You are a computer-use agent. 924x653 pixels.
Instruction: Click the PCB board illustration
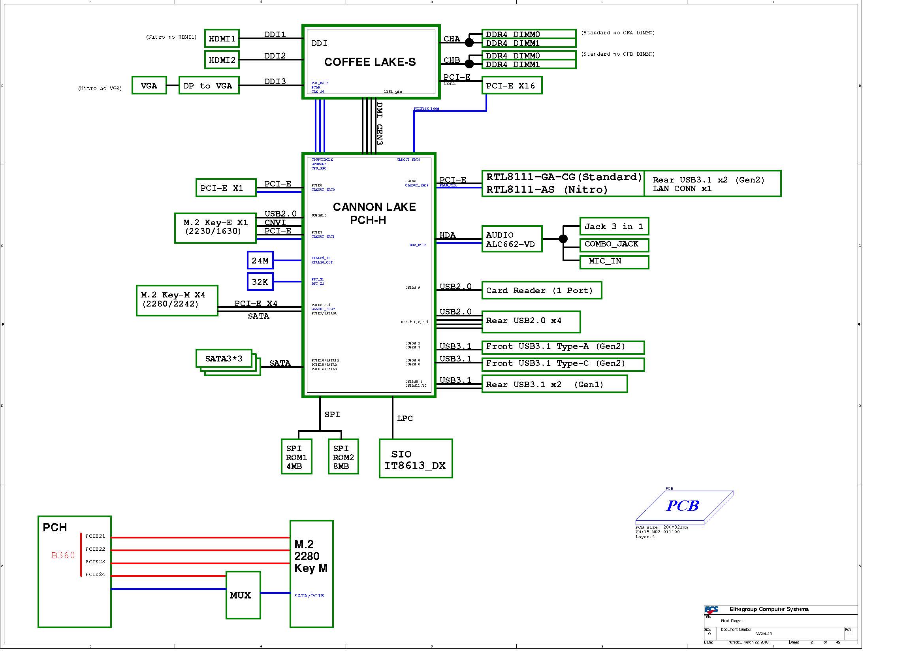(685, 508)
